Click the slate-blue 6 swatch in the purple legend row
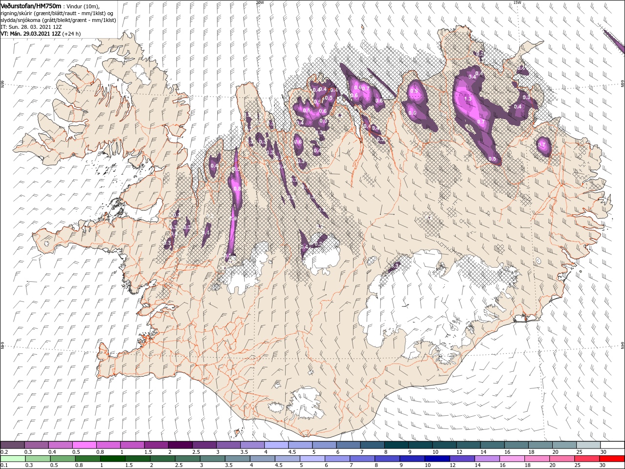 [348, 445]
